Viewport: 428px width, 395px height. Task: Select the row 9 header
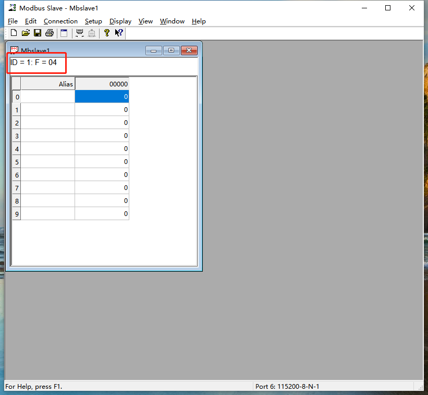17,214
